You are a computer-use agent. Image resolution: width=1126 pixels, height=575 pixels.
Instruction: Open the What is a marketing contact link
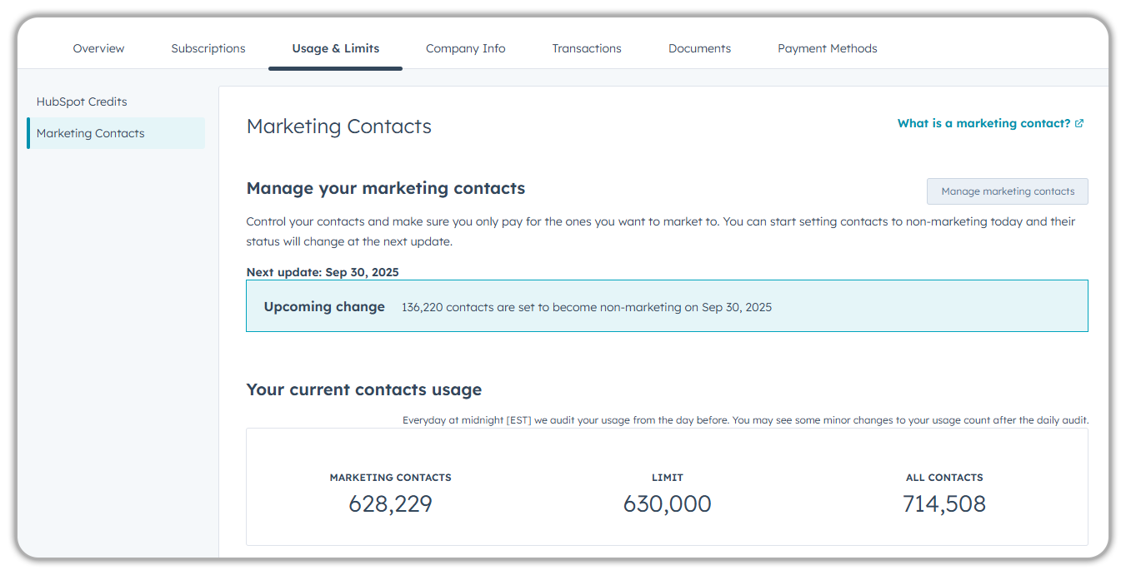coord(983,123)
